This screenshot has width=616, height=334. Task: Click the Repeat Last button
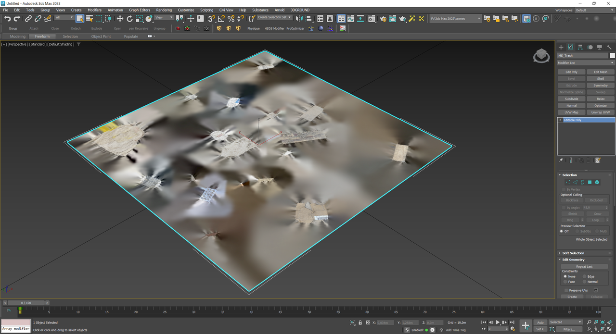pyautogui.click(x=584, y=266)
